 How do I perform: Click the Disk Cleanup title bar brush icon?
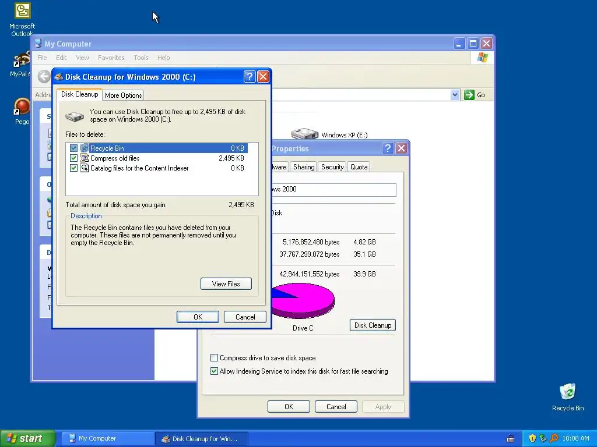pyautogui.click(x=59, y=77)
